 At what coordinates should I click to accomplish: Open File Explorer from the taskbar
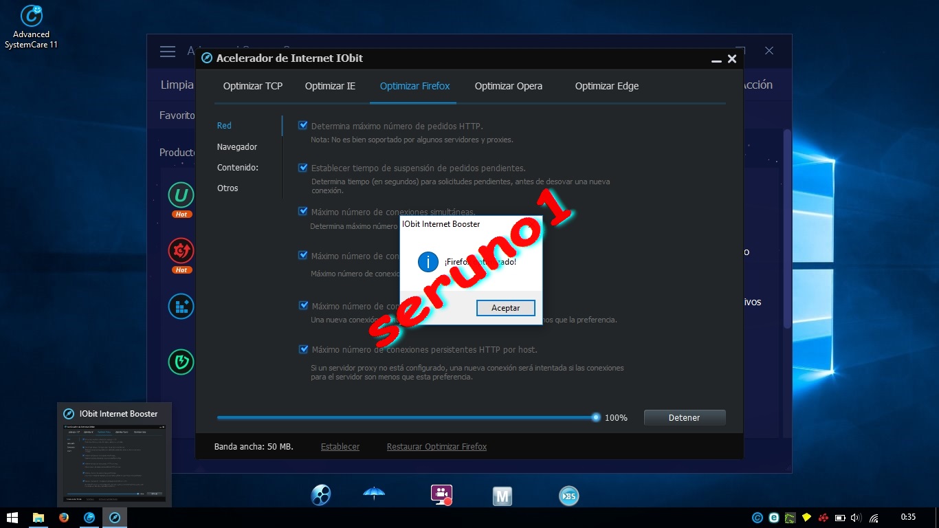[x=38, y=518]
